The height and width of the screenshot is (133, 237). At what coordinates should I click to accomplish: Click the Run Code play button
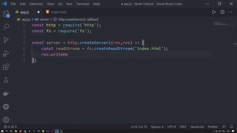[x=214, y=12]
